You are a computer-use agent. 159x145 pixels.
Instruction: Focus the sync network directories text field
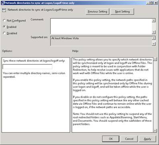click(x=27, y=67)
